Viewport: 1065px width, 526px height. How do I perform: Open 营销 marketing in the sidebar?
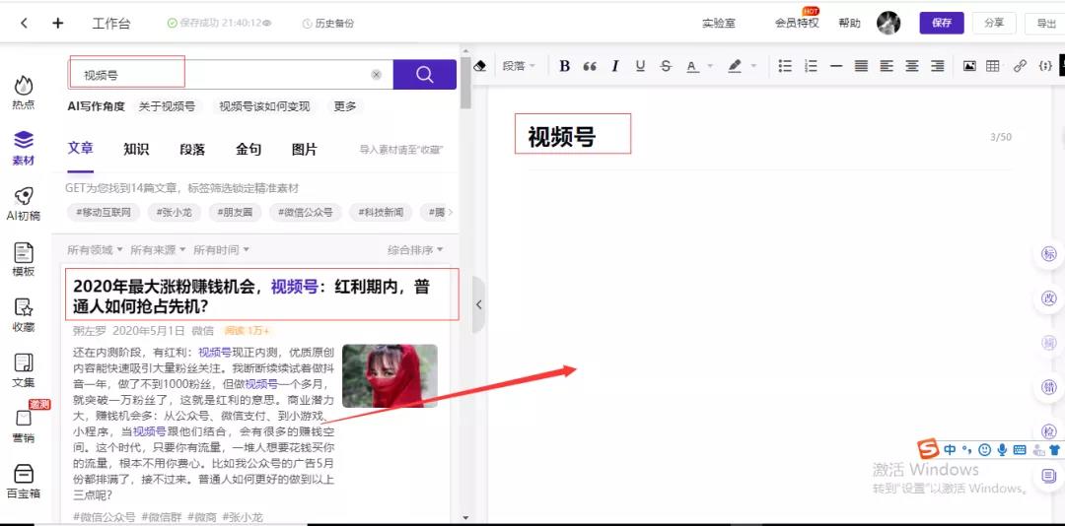[23, 427]
